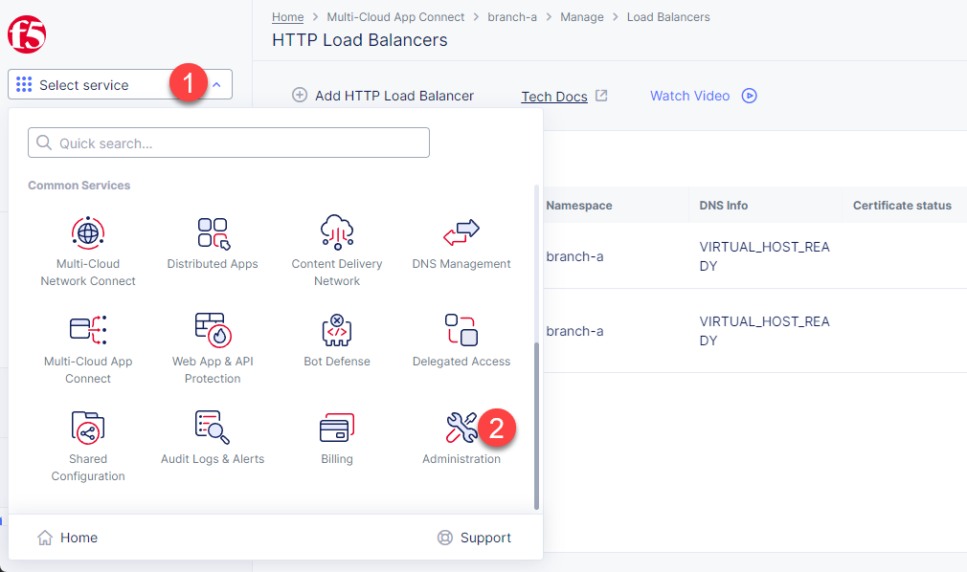967x572 pixels.
Task: Click Multi-Cloud App Connect breadcrumb
Action: coord(396,17)
